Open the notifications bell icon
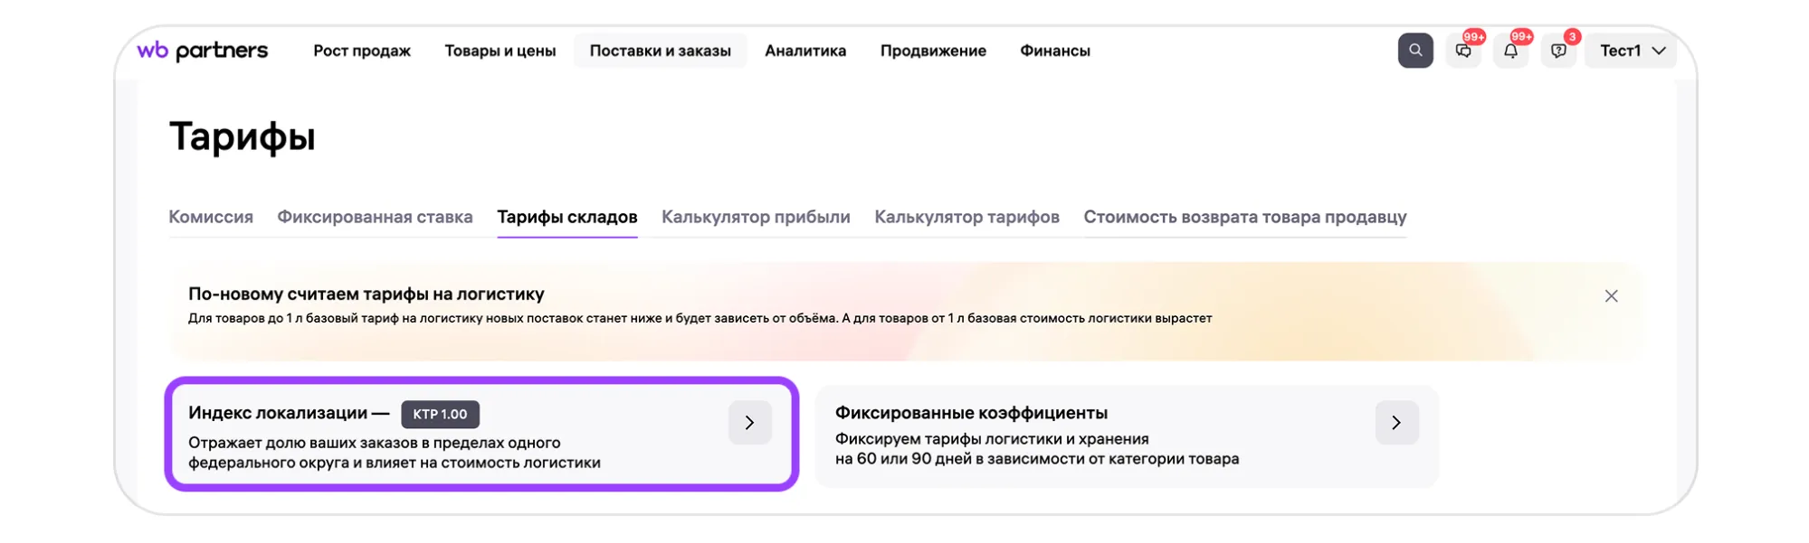Viewport: 1809px width, 543px height. pyautogui.click(x=1510, y=51)
